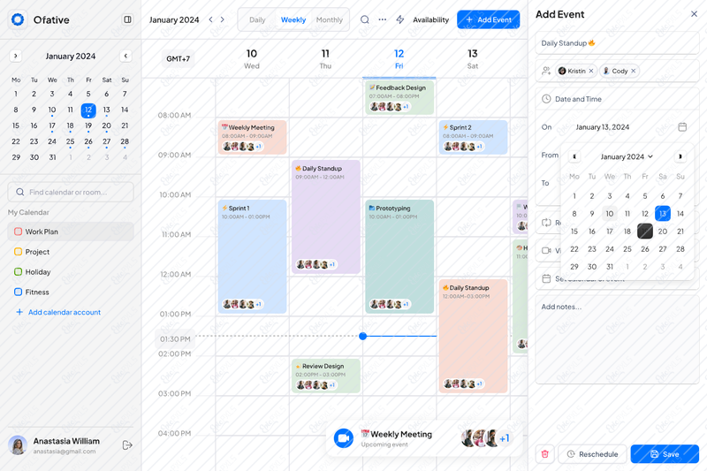Click the Date and Time clock icon
The image size is (707, 471).
[546, 99]
